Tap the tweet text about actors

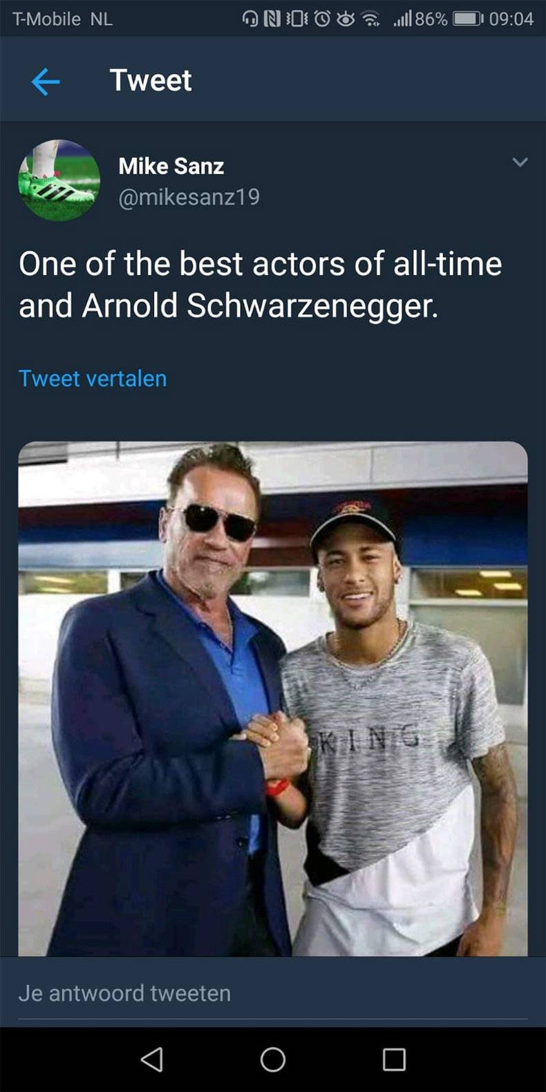point(261,285)
